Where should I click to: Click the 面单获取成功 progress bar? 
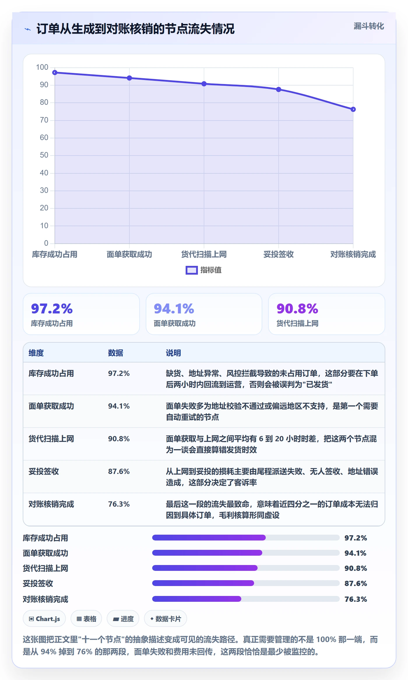pos(246,553)
